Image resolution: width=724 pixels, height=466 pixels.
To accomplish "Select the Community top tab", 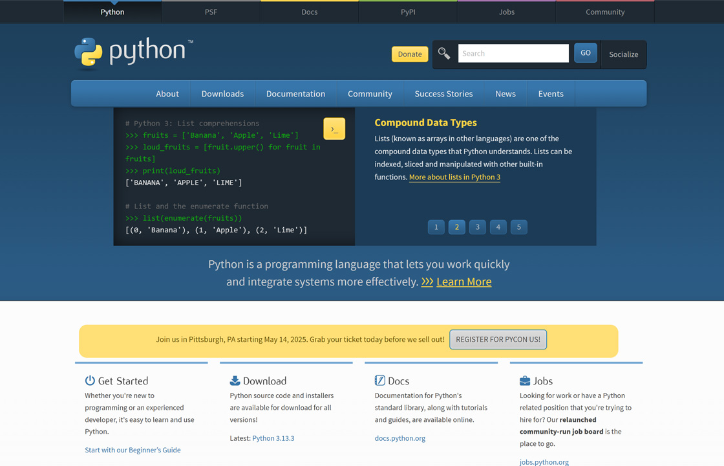I will (605, 12).
